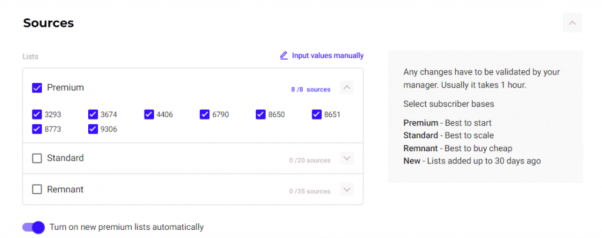Untick source 8650
Image resolution: width=602 pixels, height=238 pixels.
[260, 114]
